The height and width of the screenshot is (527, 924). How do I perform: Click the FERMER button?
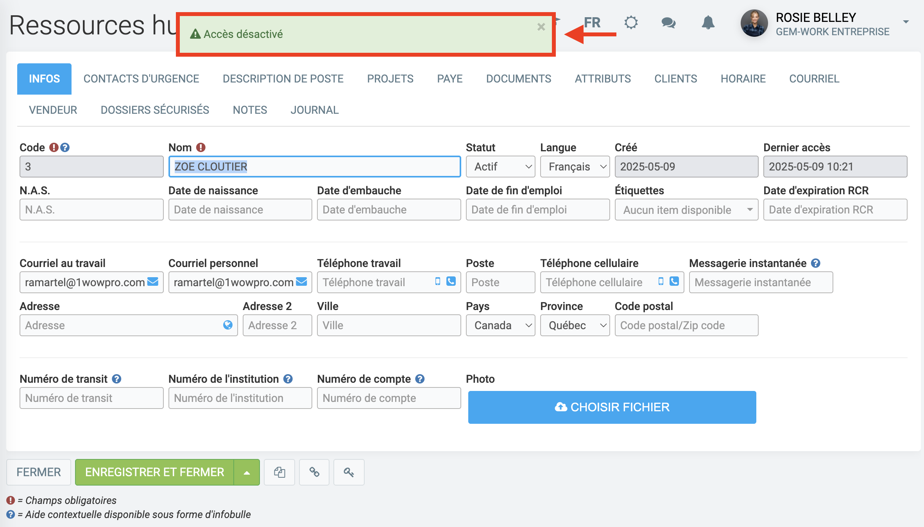click(x=38, y=472)
